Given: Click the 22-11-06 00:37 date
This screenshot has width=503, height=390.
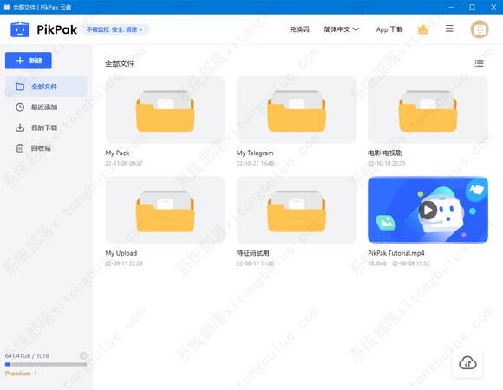Looking at the screenshot, I should 124,164.
